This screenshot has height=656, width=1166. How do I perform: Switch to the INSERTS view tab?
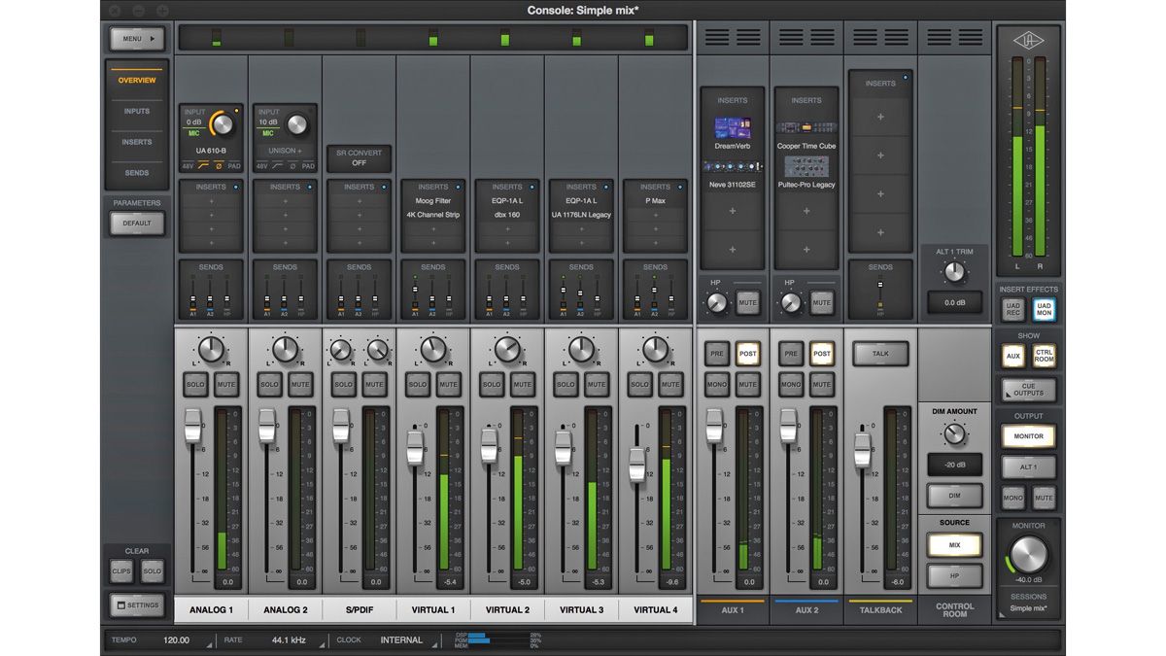(x=136, y=142)
